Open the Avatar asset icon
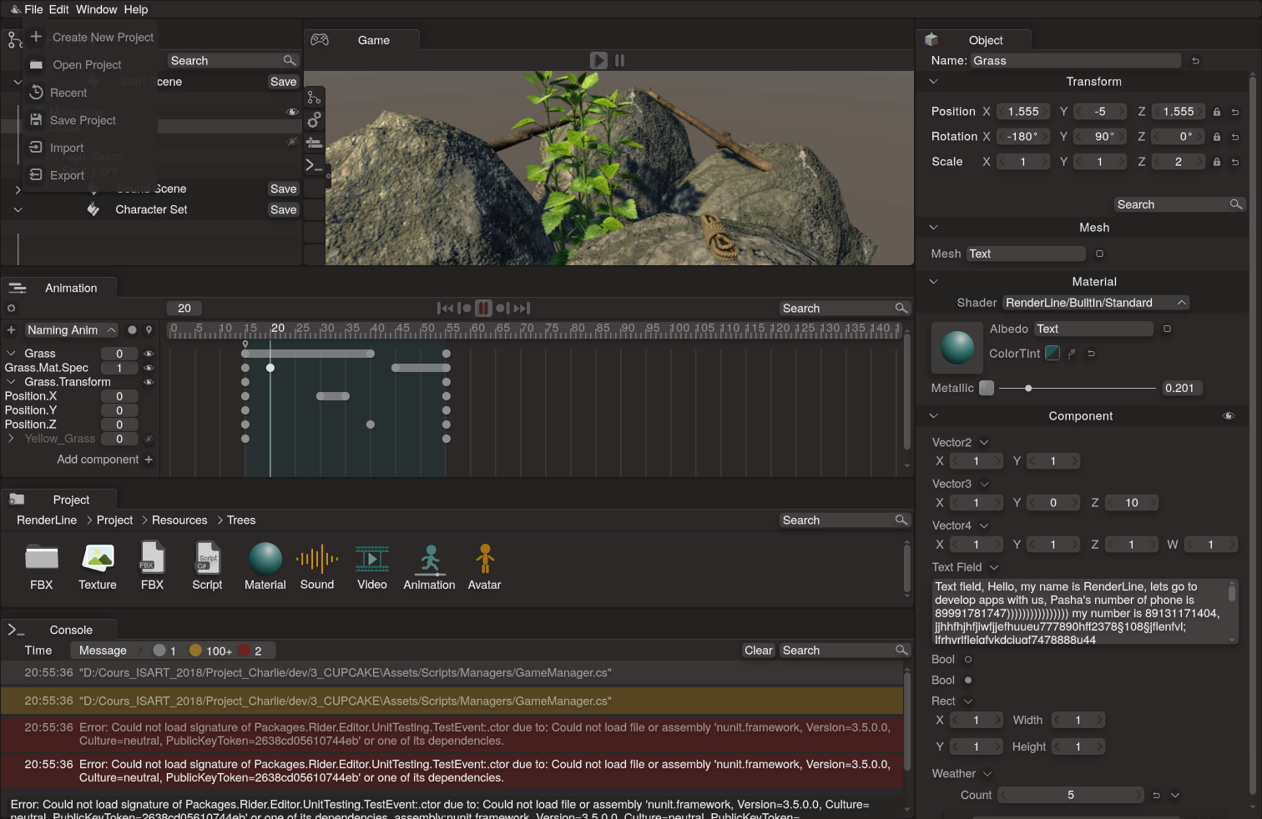 click(x=484, y=559)
